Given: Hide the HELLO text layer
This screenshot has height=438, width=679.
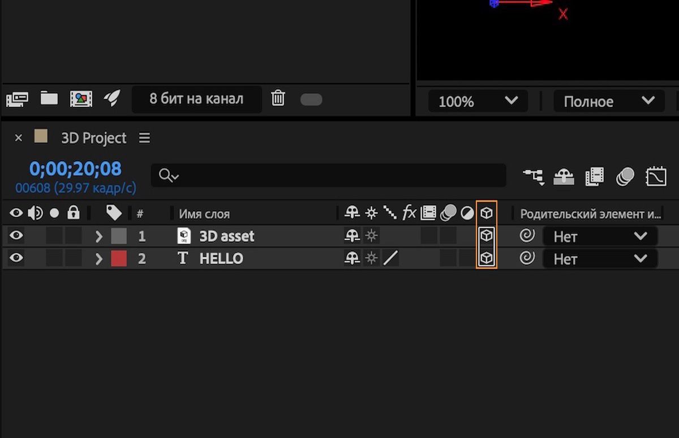Looking at the screenshot, I should pyautogui.click(x=16, y=258).
